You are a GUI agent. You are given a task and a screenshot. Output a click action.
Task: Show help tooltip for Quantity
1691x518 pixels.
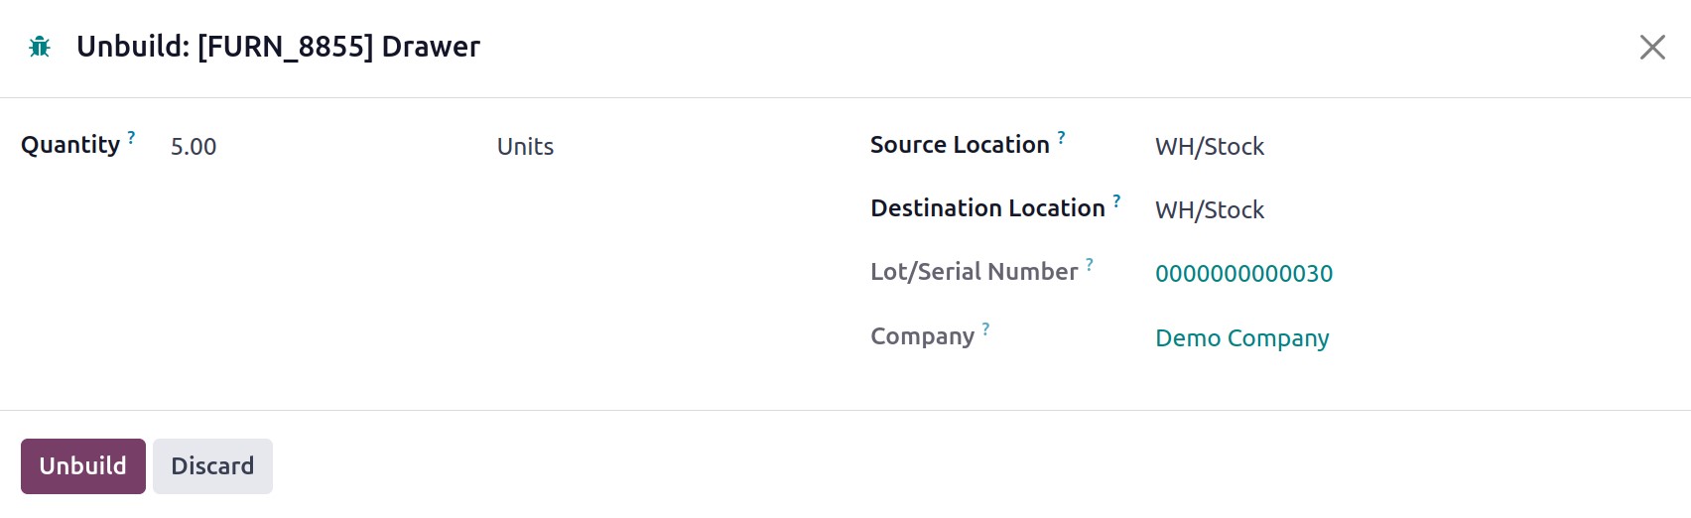[x=131, y=138]
